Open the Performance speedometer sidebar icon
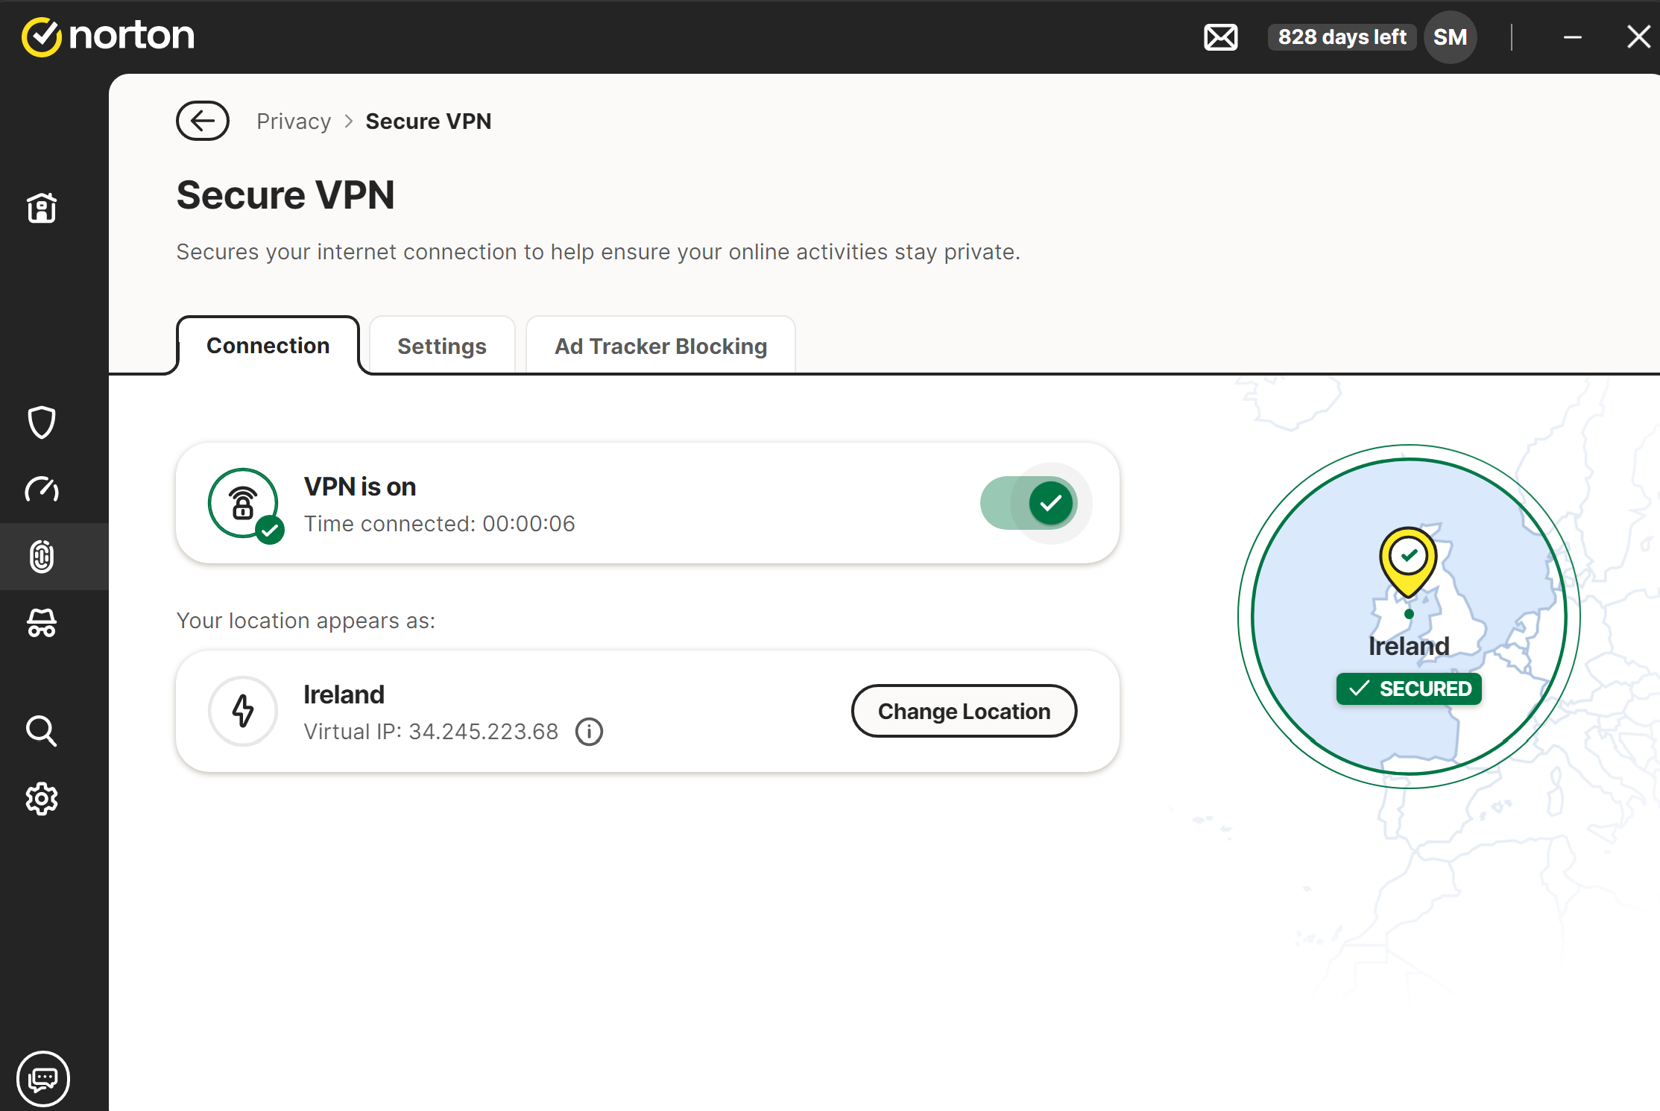This screenshot has height=1111, width=1660. click(x=42, y=490)
